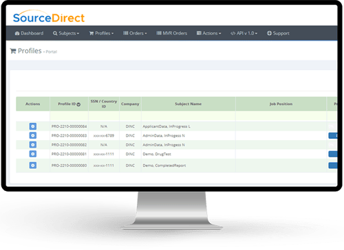Expand the Subjects dropdown menu
Image resolution: width=344 pixels, height=250 pixels.
tap(66, 33)
